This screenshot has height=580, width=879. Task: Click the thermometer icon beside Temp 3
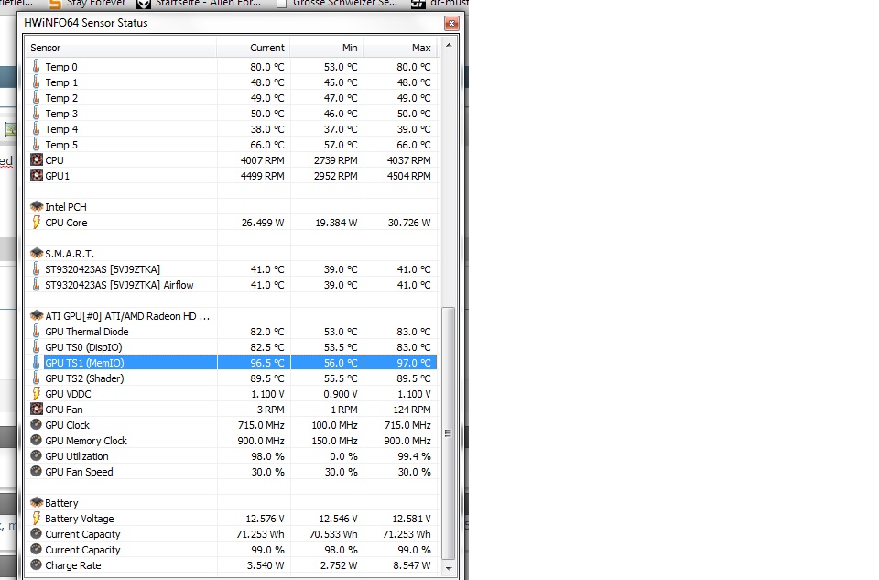coord(36,114)
